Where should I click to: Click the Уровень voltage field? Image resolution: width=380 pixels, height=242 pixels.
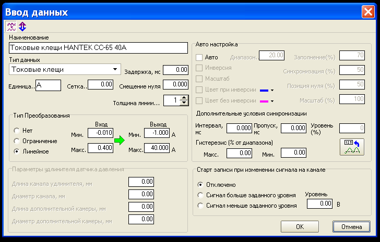coord(319,204)
